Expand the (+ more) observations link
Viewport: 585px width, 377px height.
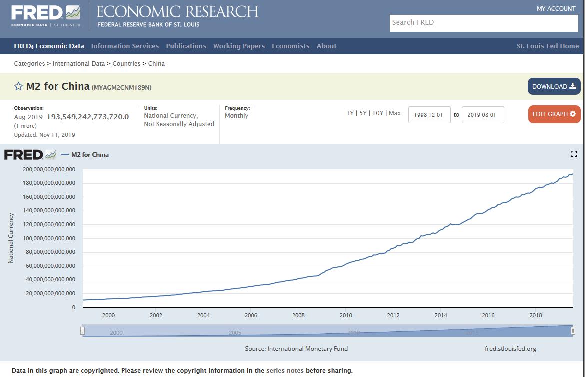[x=25, y=126]
